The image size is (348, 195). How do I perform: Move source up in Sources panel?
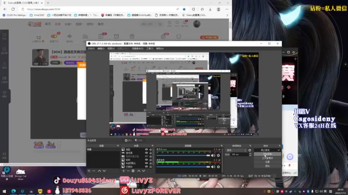139,171
